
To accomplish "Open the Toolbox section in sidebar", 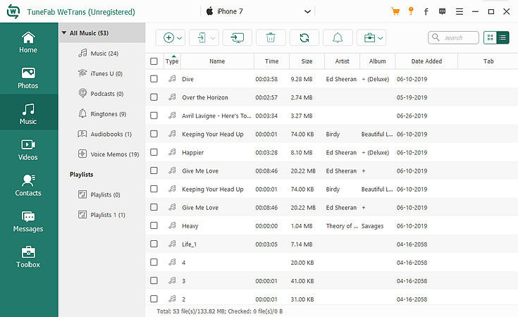I will 28,257.
